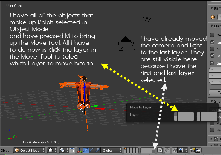Open the Global transform orientation dropdown
The image size is (221, 155).
coord(111,150)
